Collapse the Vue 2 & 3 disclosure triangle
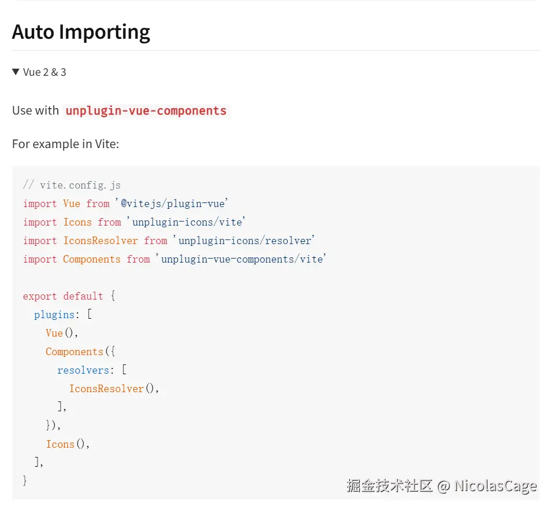The image size is (551, 509). (16, 72)
